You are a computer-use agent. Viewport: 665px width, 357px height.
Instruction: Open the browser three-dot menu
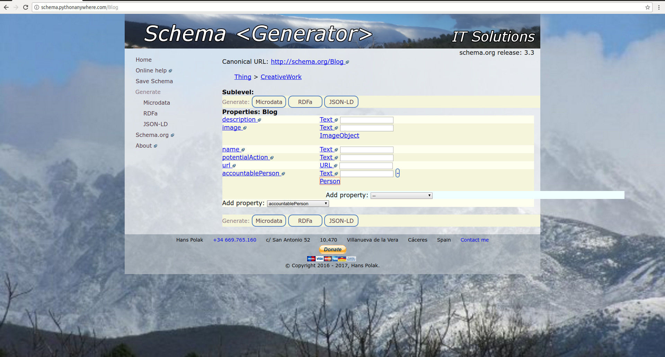point(659,7)
